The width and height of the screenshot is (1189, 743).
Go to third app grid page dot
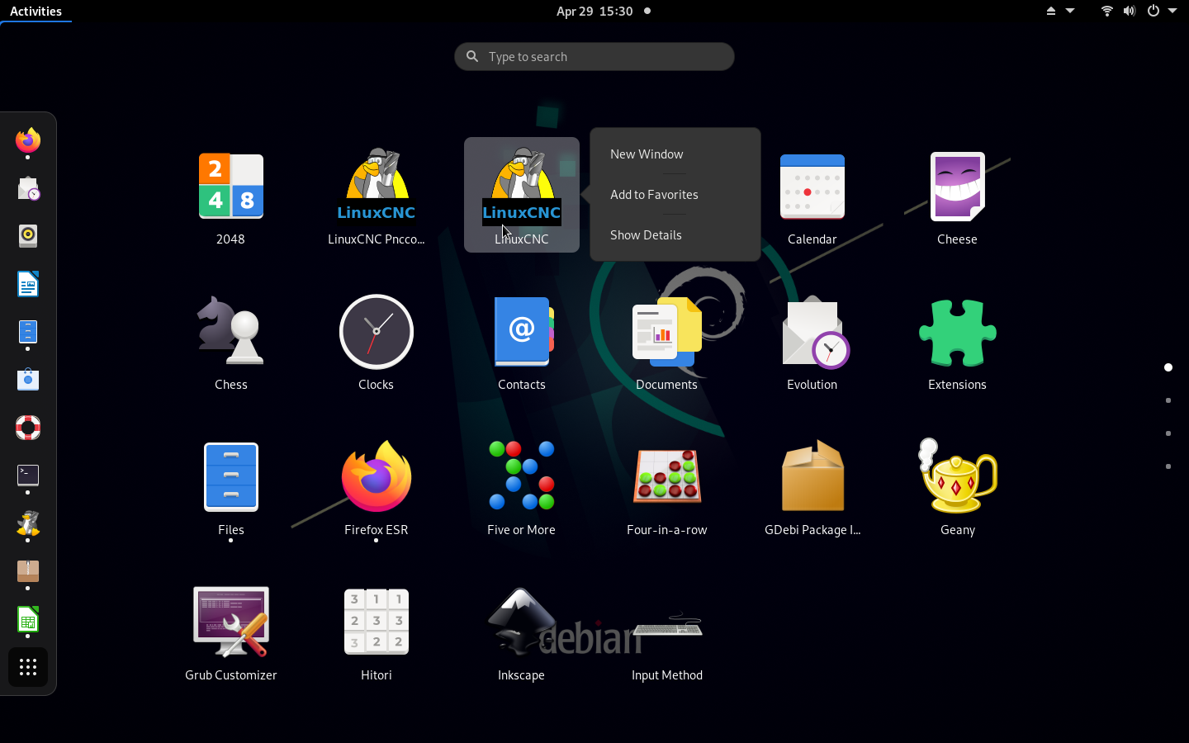1168,433
